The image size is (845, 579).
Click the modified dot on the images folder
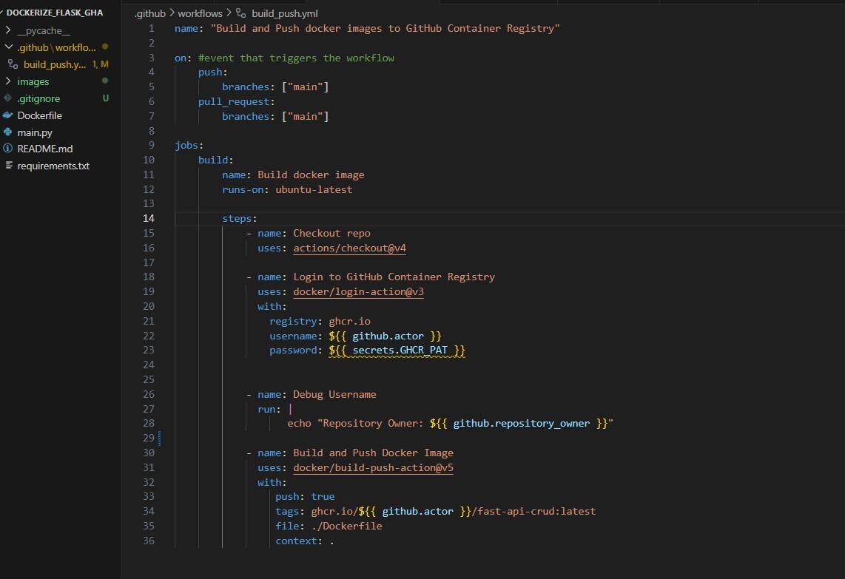point(105,81)
